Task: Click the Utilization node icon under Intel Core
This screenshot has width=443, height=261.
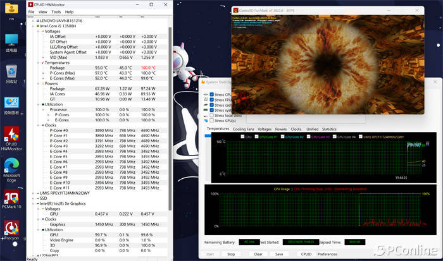Action: 43,104
